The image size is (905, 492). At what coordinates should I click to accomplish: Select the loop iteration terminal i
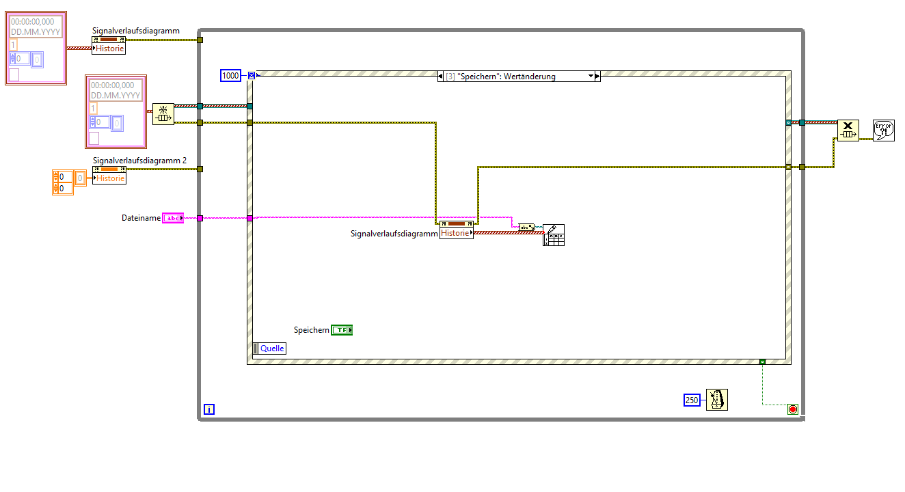(x=209, y=409)
